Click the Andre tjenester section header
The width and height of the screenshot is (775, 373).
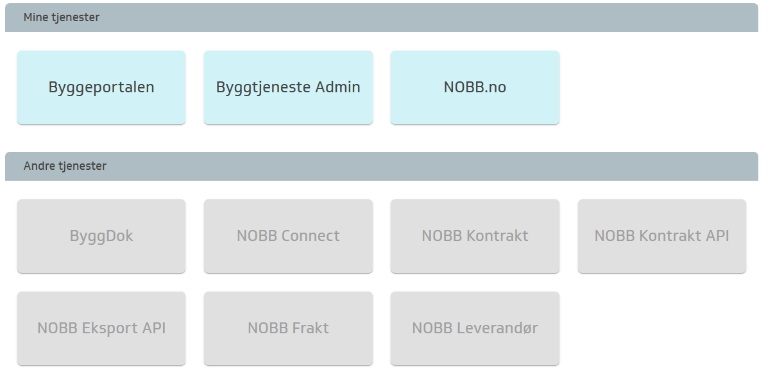click(65, 166)
